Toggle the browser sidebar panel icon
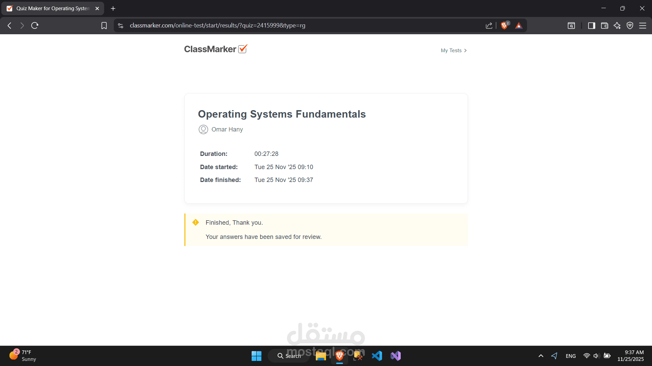This screenshot has height=366, width=652. (x=591, y=25)
